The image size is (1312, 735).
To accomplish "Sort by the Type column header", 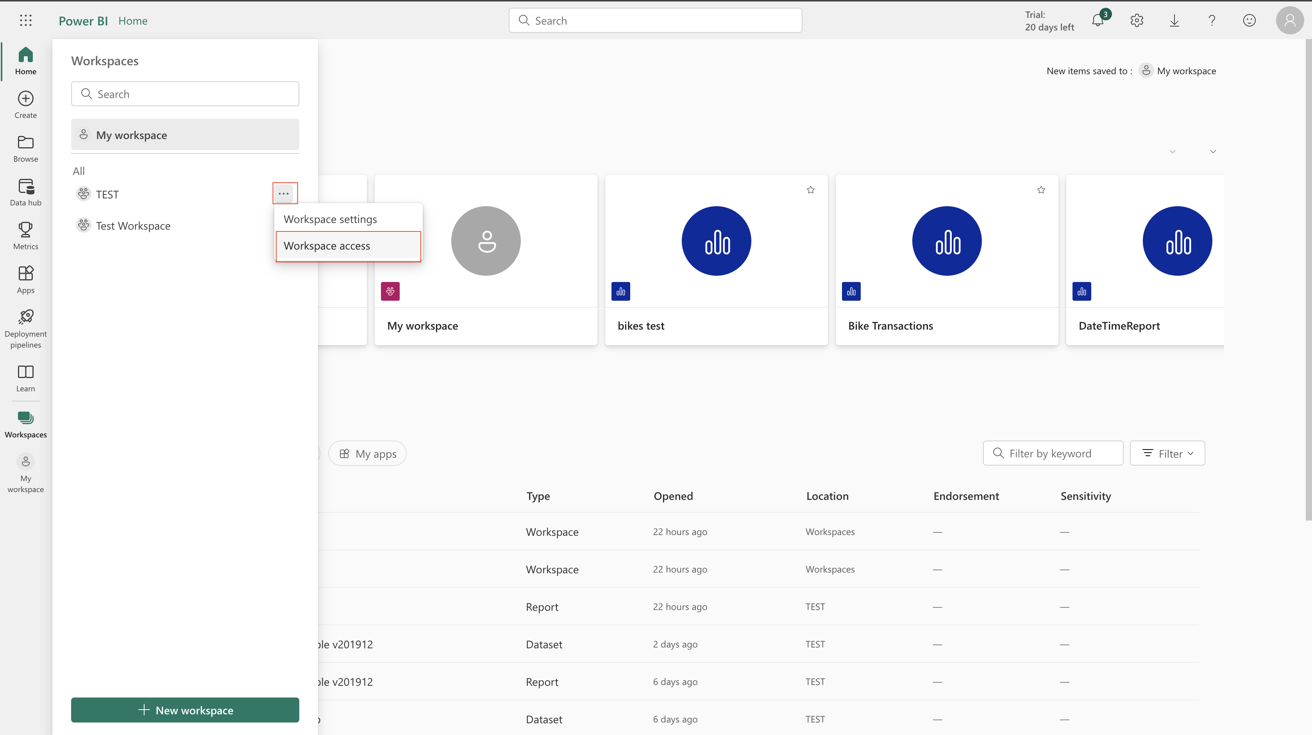I will point(538,496).
